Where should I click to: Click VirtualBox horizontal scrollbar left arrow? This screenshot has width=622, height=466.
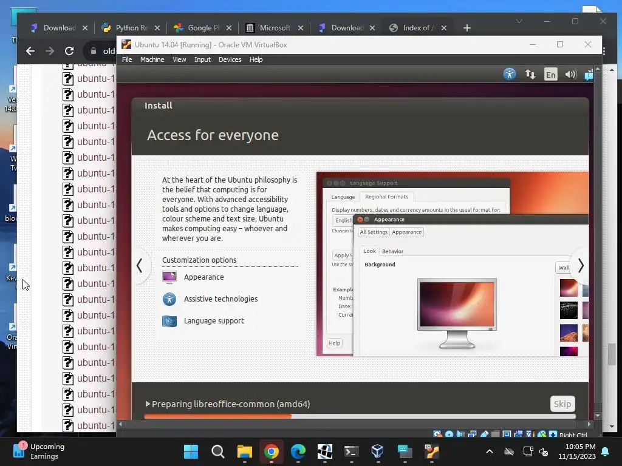pyautogui.click(x=121, y=424)
